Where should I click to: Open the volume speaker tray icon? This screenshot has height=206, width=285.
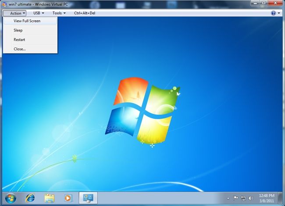click(251, 198)
